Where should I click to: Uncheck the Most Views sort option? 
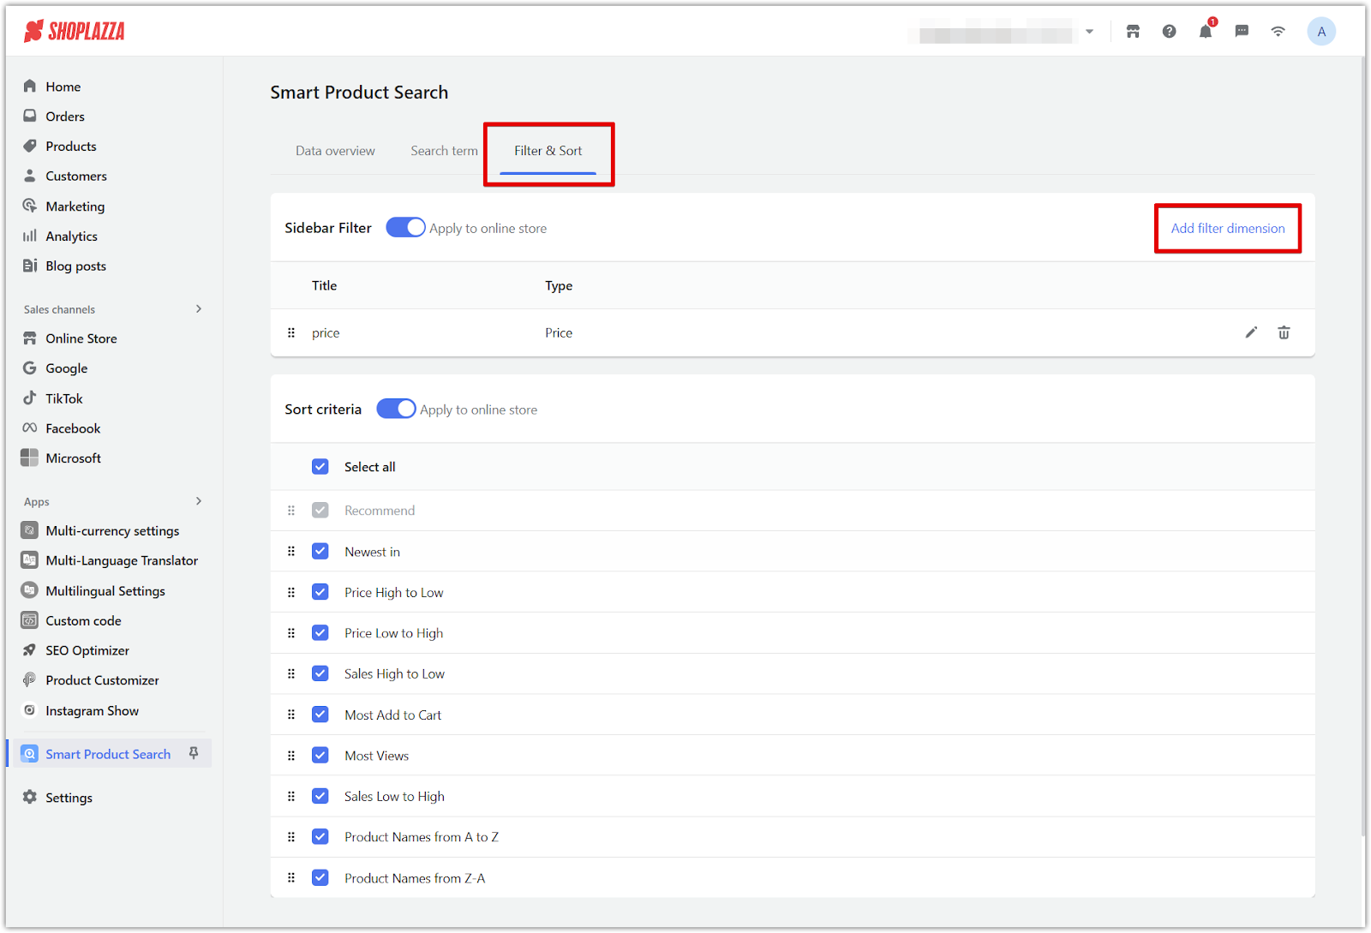click(x=320, y=756)
